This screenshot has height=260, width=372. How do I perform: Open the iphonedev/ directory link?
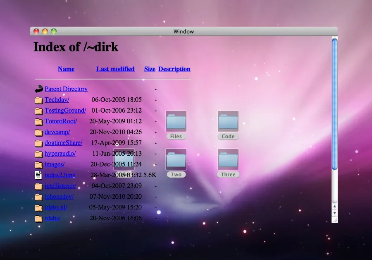pyautogui.click(x=59, y=197)
